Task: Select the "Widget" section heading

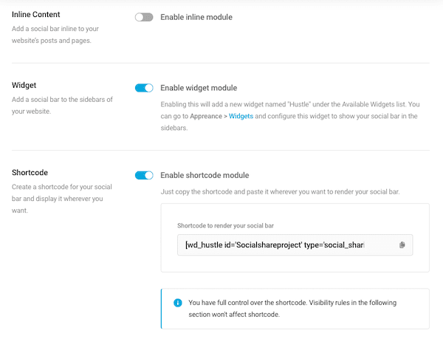Action: 24,85
